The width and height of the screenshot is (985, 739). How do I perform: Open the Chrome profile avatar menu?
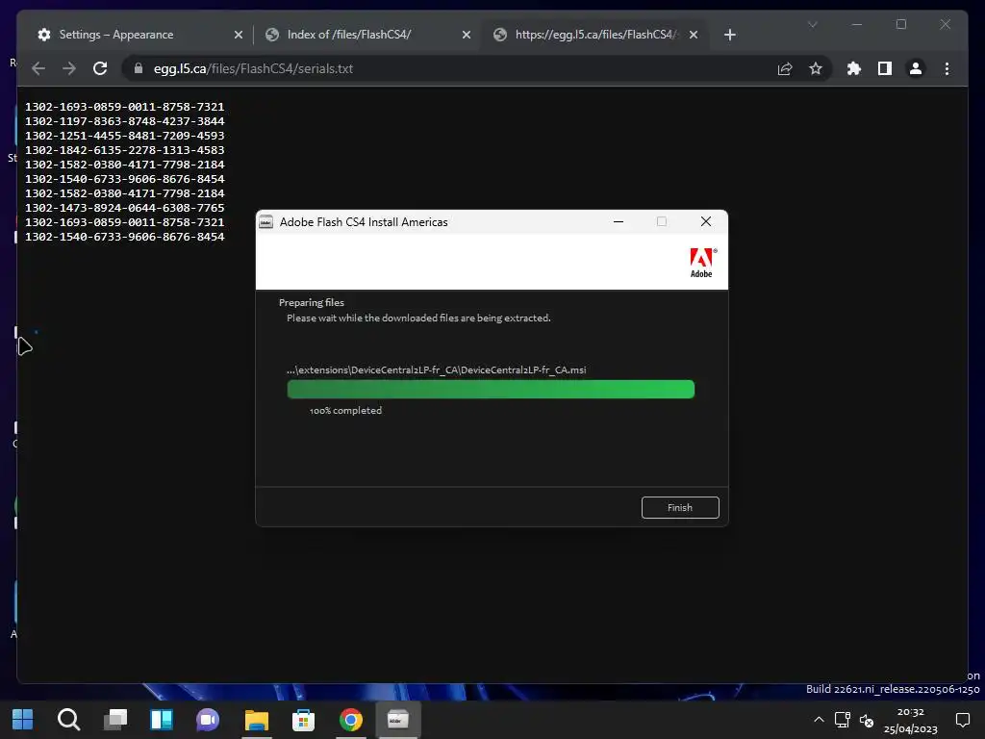(916, 68)
